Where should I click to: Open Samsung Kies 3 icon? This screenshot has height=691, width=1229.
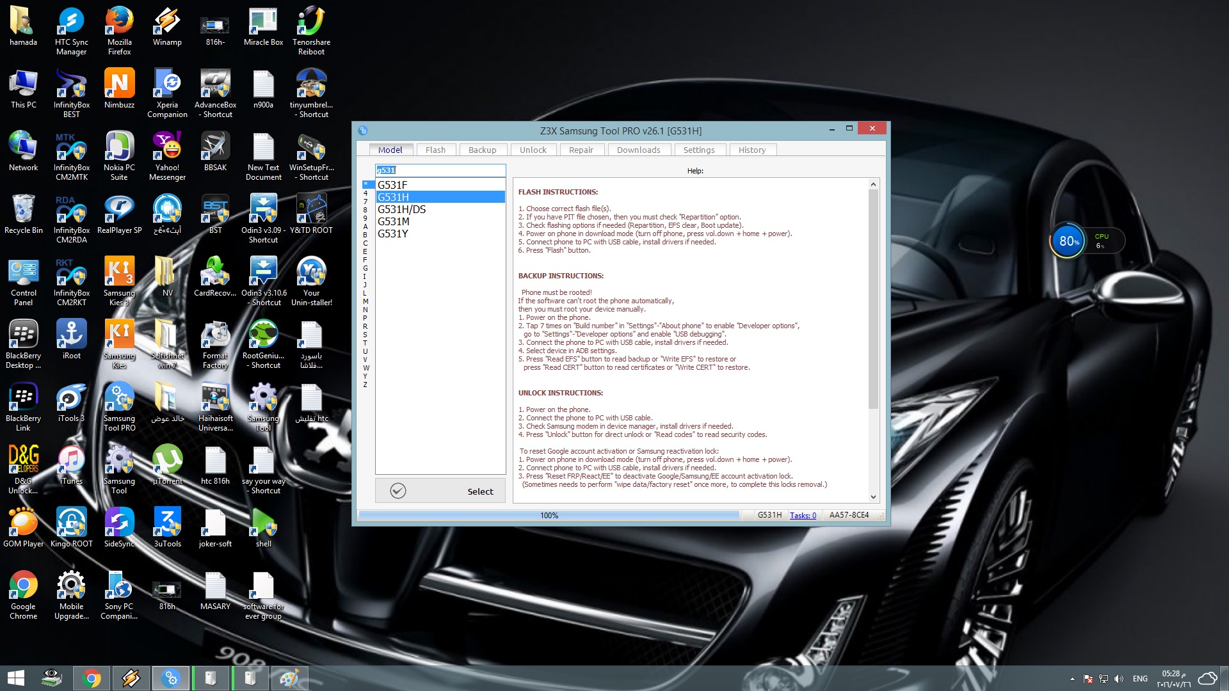pyautogui.click(x=119, y=282)
